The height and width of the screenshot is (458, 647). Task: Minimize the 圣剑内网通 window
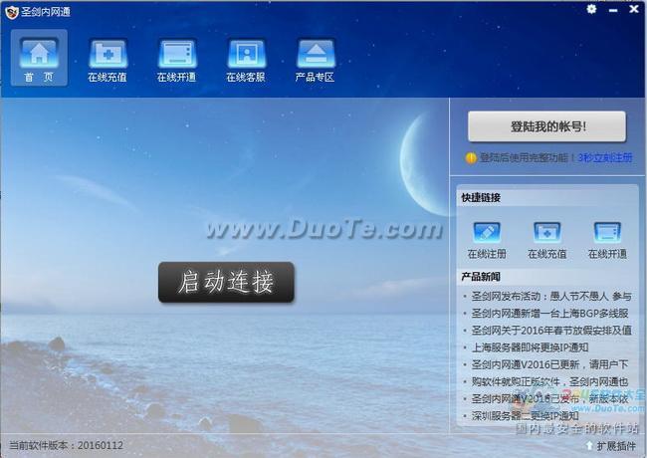(612, 9)
